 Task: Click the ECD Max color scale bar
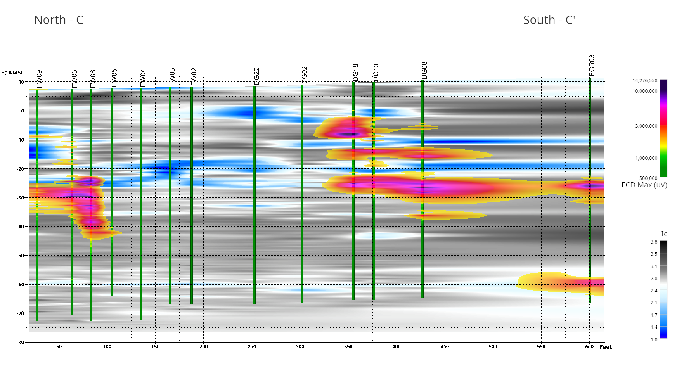663,128
